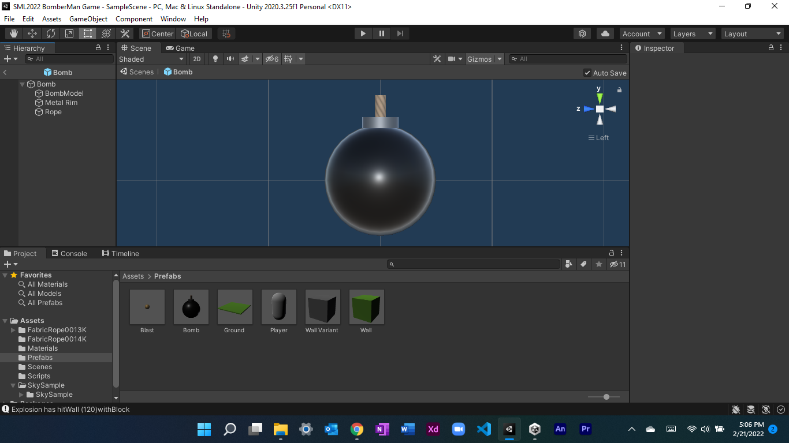This screenshot has height=443, width=789.
Task: Open Unity Collab icon
Action: tap(582, 33)
